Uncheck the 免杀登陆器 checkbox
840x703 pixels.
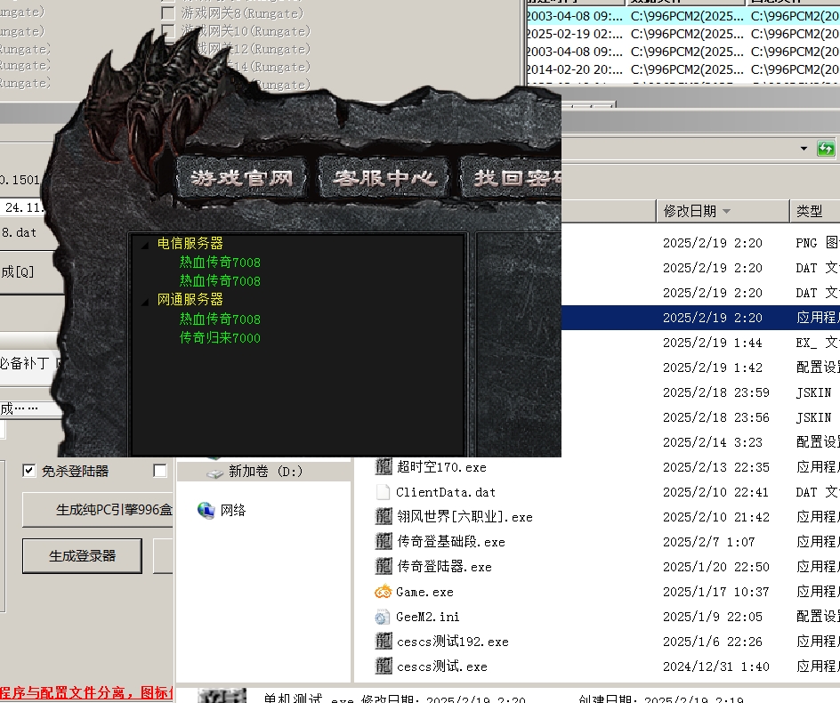29,472
